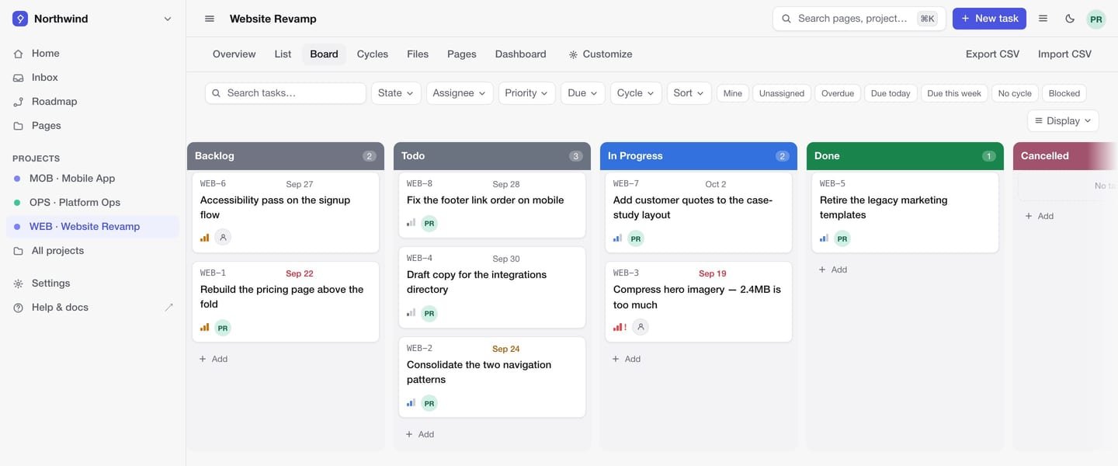Toggle the No cycle quick filter
1118x466 pixels.
click(x=1015, y=93)
